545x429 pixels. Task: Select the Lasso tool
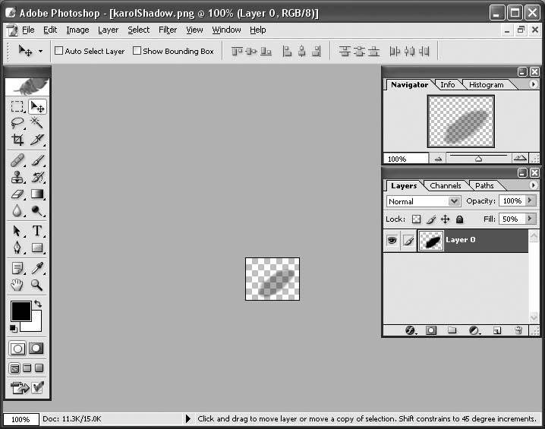(17, 123)
